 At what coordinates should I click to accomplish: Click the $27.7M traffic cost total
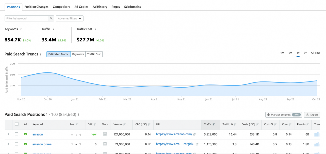(85, 40)
